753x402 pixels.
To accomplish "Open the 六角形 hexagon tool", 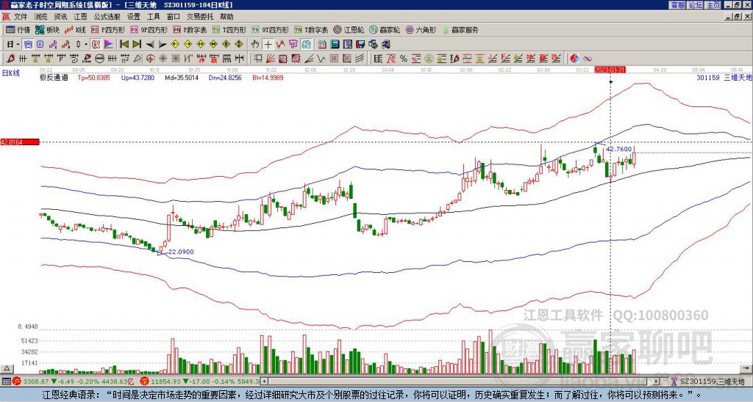I will [421, 29].
